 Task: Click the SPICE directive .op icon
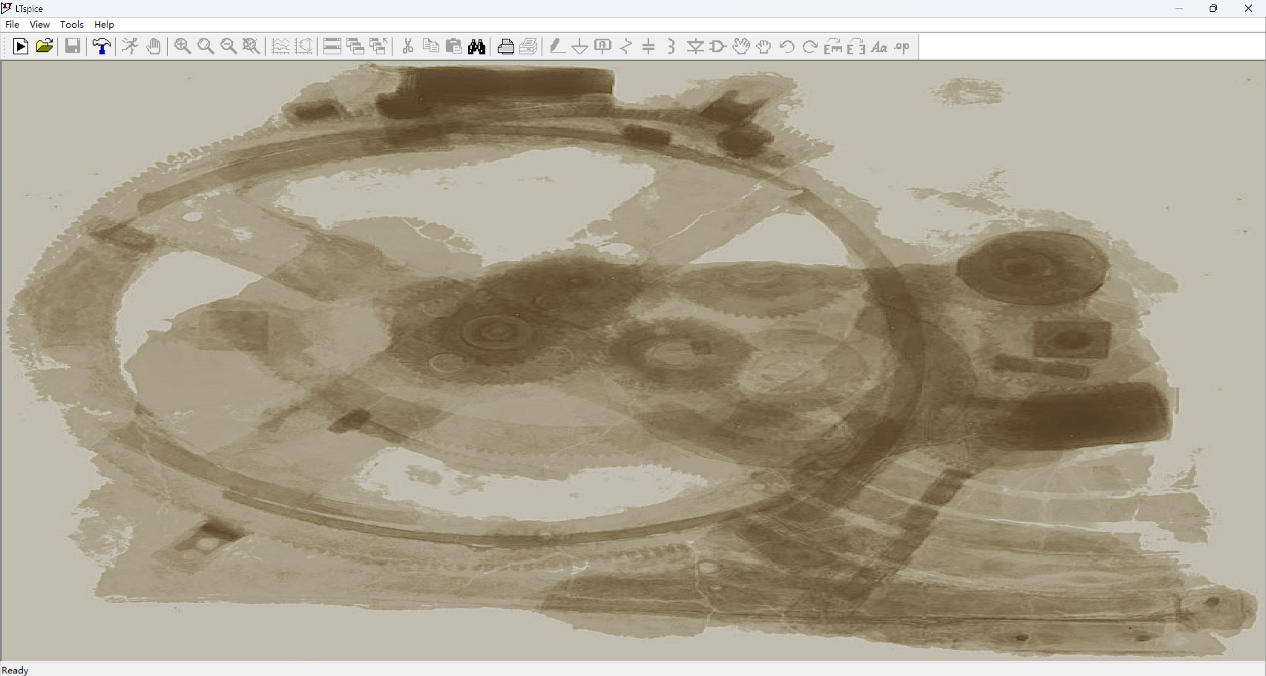[902, 46]
